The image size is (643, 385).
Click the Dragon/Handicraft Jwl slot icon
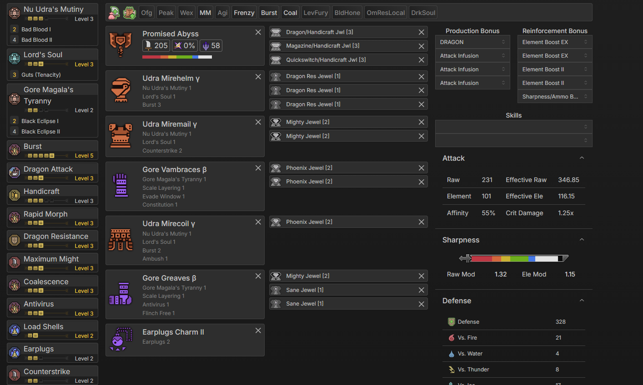[x=276, y=32]
